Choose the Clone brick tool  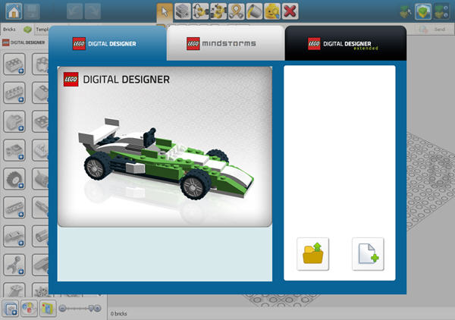point(182,11)
